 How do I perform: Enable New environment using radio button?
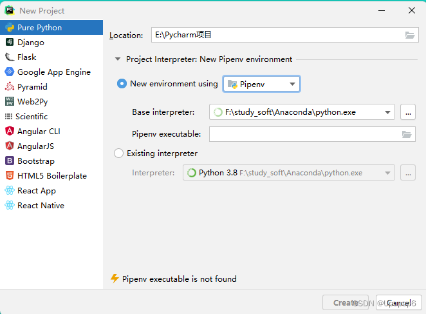coord(122,84)
